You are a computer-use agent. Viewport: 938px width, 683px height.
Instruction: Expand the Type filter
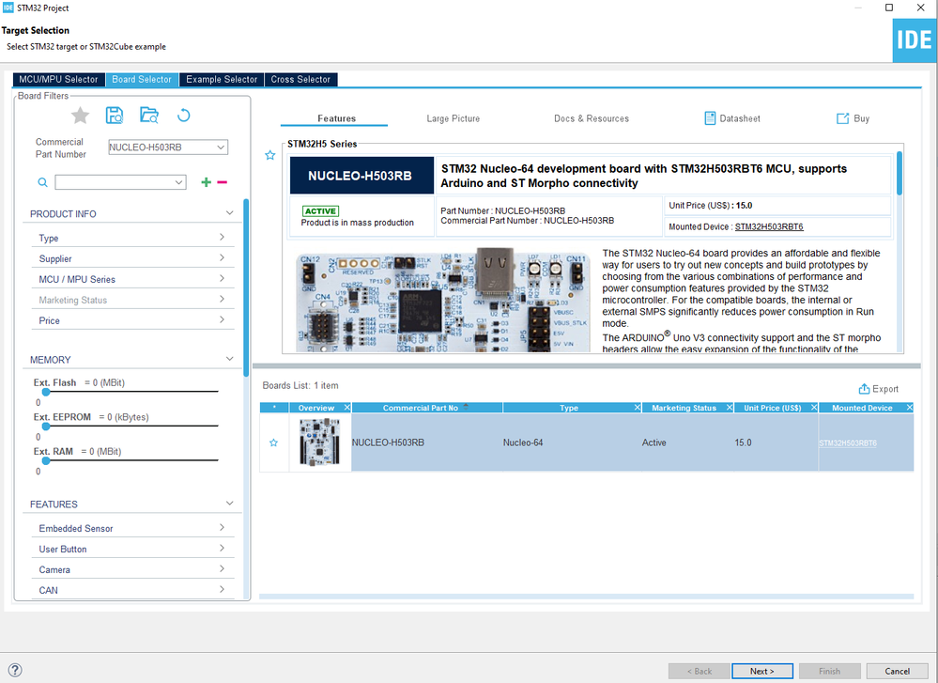[x=222, y=237]
